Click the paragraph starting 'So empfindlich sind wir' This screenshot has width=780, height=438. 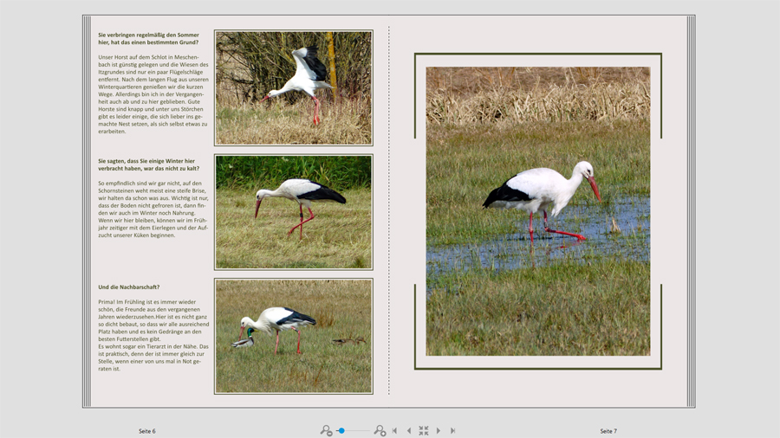[153, 209]
